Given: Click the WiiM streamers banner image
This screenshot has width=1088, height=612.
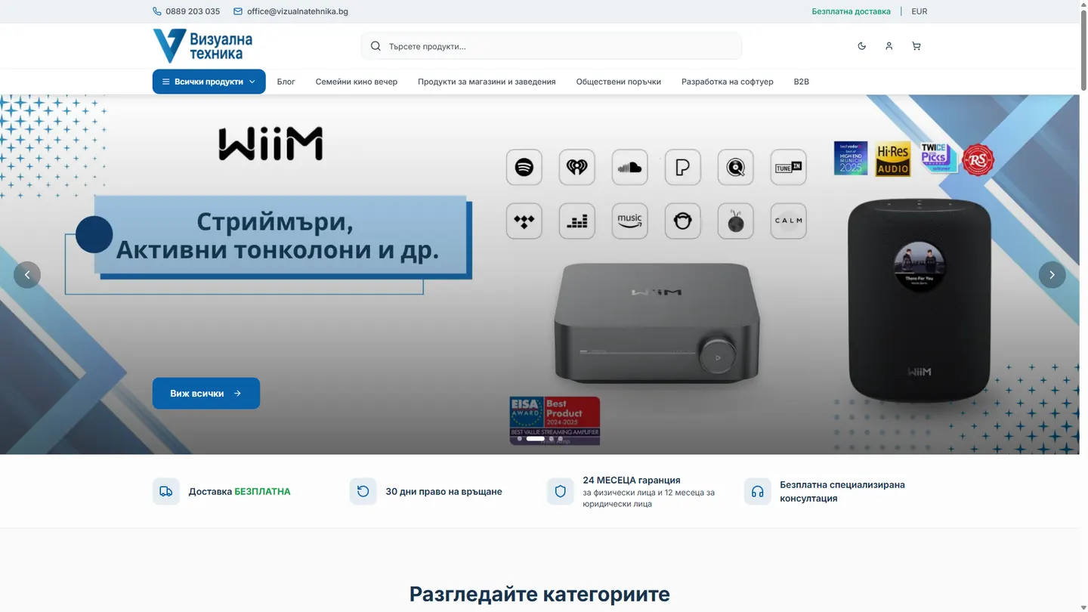Looking at the screenshot, I should click(539, 274).
